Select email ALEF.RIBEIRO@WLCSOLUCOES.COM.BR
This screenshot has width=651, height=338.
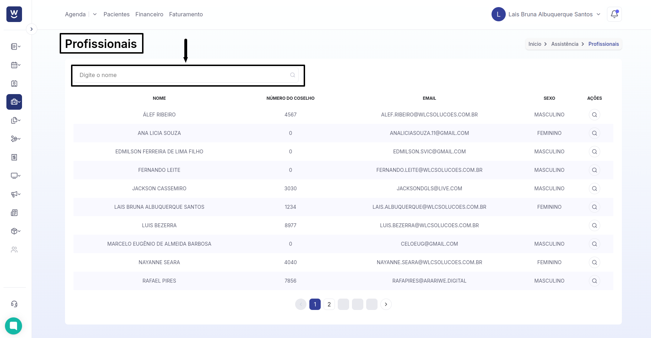tap(429, 115)
